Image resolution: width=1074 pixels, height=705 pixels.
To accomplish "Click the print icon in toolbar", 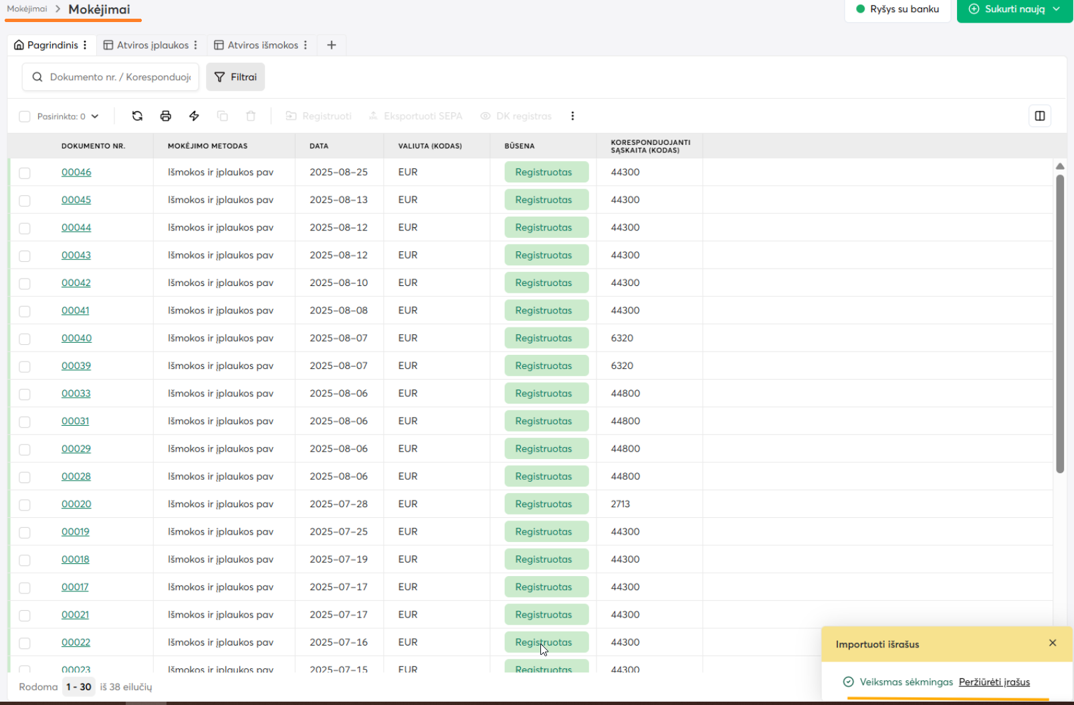I will 166,116.
